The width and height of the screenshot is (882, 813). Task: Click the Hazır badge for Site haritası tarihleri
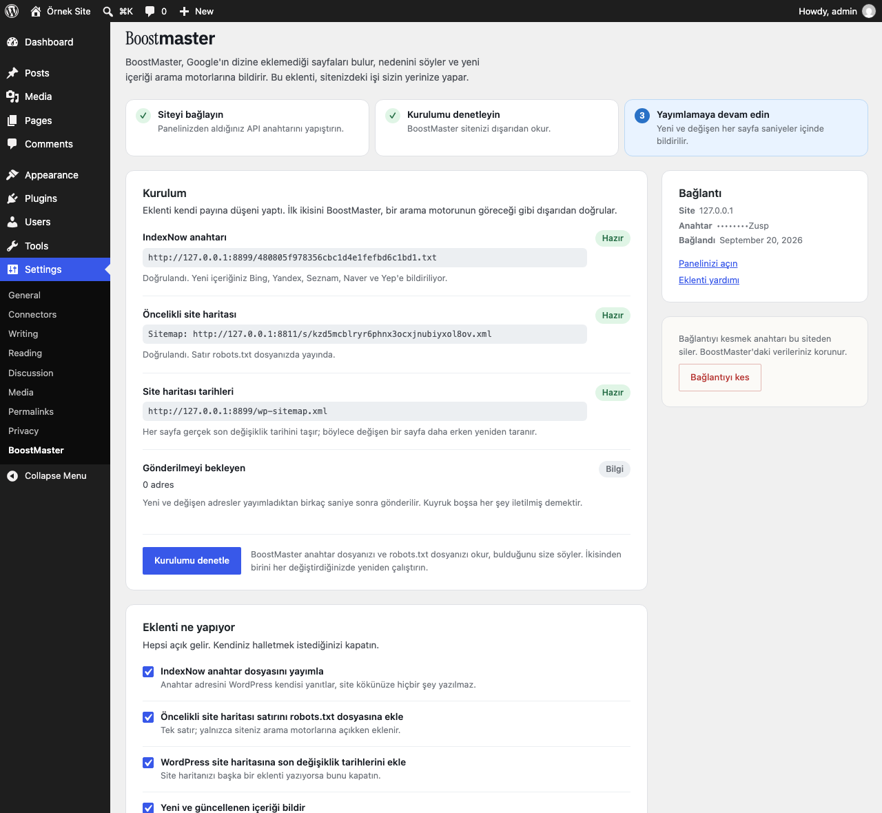tap(613, 393)
